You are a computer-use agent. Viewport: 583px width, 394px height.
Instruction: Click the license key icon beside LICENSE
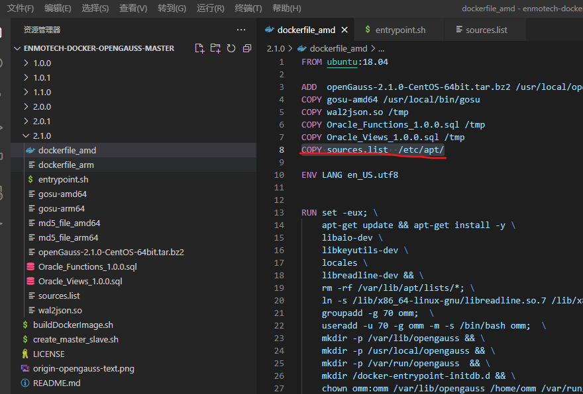pos(25,354)
